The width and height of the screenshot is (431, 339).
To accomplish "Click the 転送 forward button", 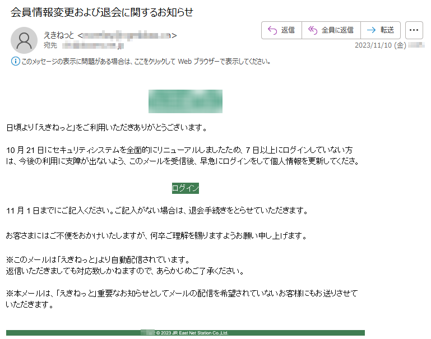I will click(x=381, y=30).
